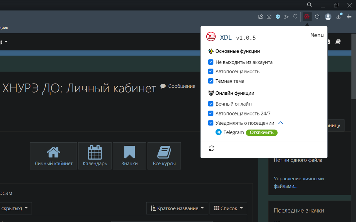Click the Онлайн функции heading
The height and width of the screenshot is (222, 356).
(235, 93)
